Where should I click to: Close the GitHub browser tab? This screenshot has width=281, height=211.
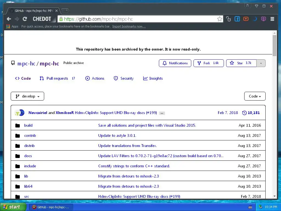pos(57,11)
